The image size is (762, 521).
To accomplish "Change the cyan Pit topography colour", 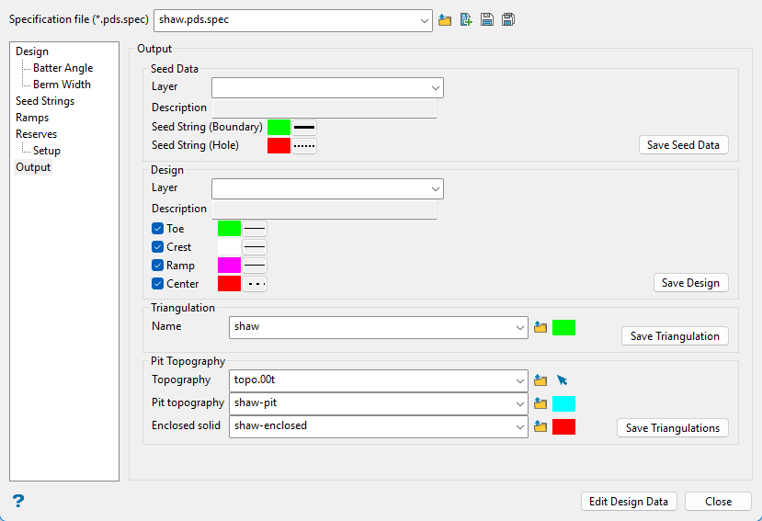I will [x=563, y=403].
